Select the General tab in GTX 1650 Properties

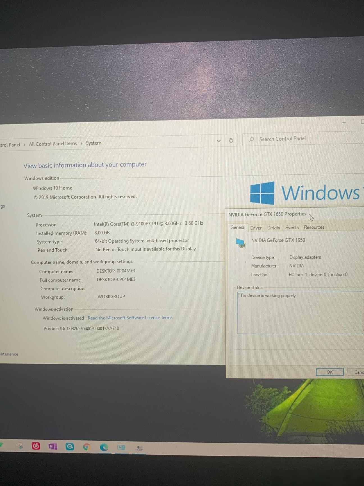click(x=238, y=227)
